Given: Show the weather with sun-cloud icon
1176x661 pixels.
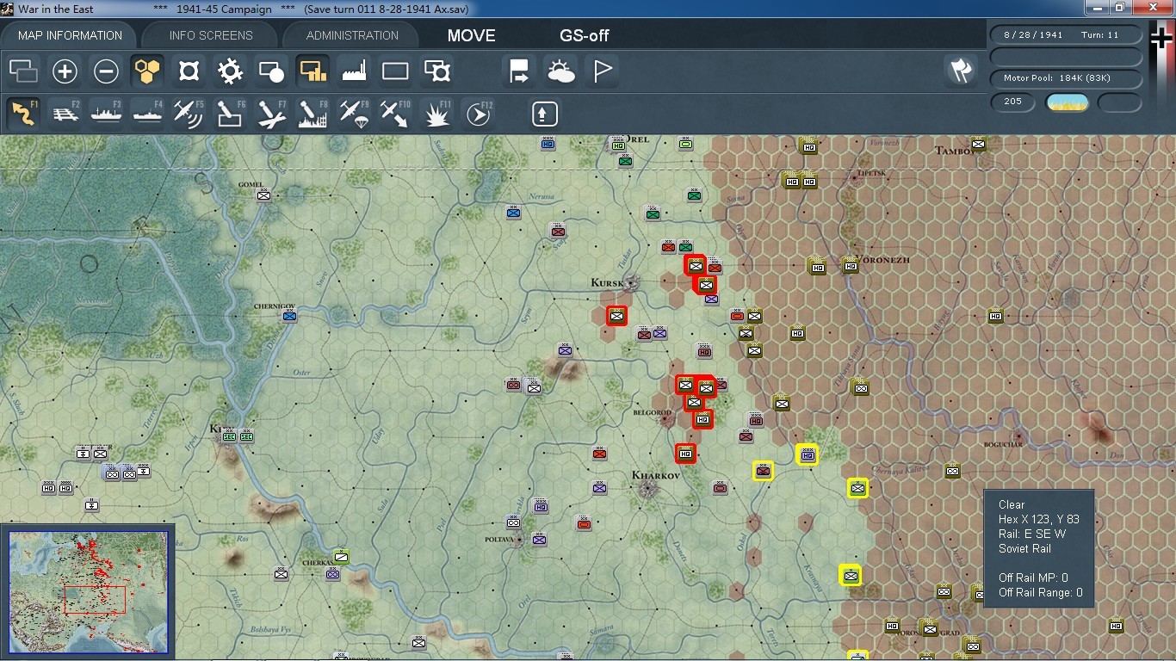Looking at the screenshot, I should pos(560,71).
